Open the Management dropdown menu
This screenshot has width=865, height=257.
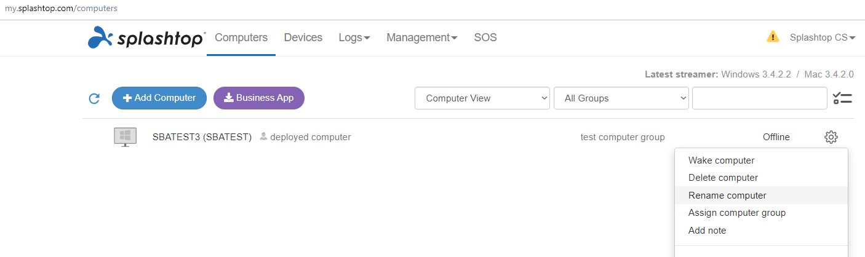point(422,38)
